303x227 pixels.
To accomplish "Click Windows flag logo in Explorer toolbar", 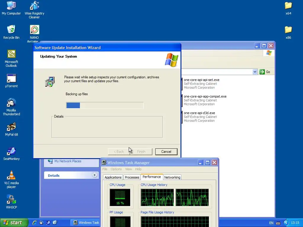I will (x=269, y=53).
